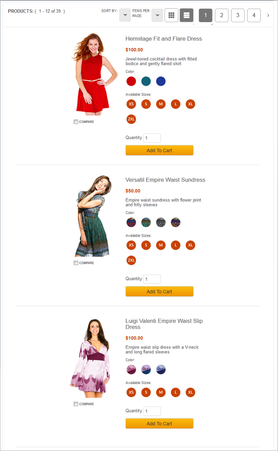The image size is (278, 451).
Task: Enable Compare for Versatil Empire Waist Sundress
Action: click(76, 263)
